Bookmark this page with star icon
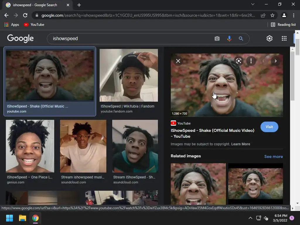This screenshot has width=300, height=225. click(272, 15)
